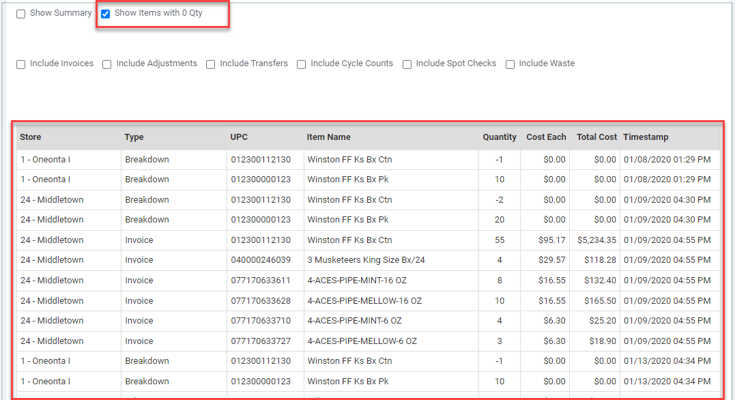Click Store cell in 4-ACES-PIPE-MELLOW-16 OZ row
The width and height of the screenshot is (735, 400).
(52, 300)
